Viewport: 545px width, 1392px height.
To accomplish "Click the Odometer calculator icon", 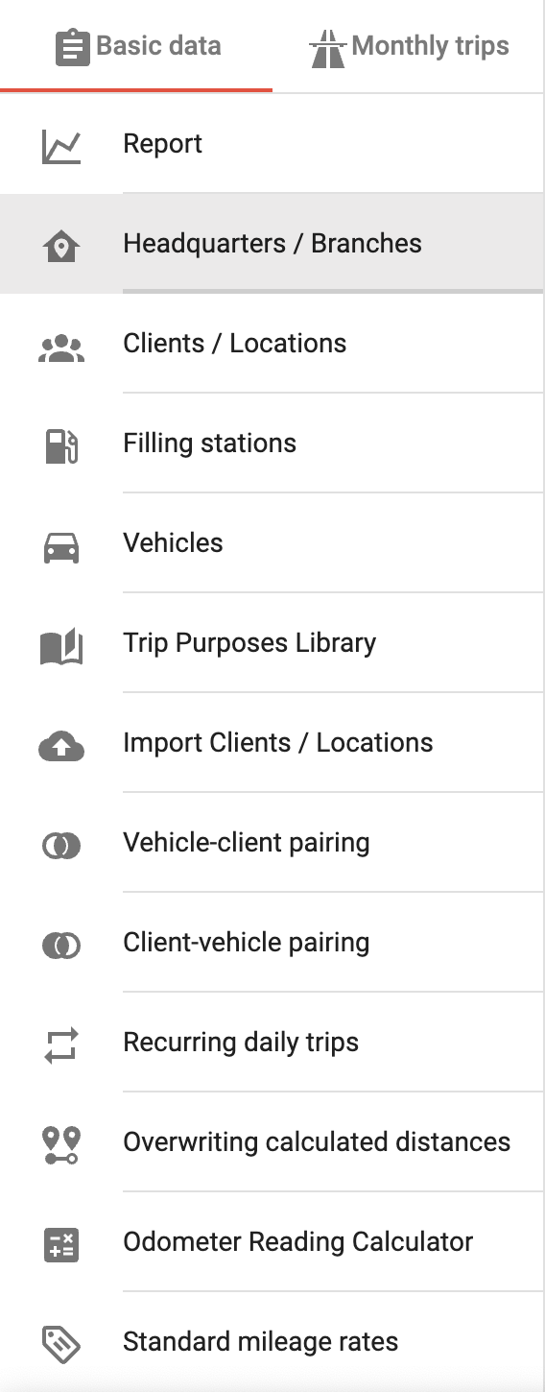I will [x=61, y=1246].
